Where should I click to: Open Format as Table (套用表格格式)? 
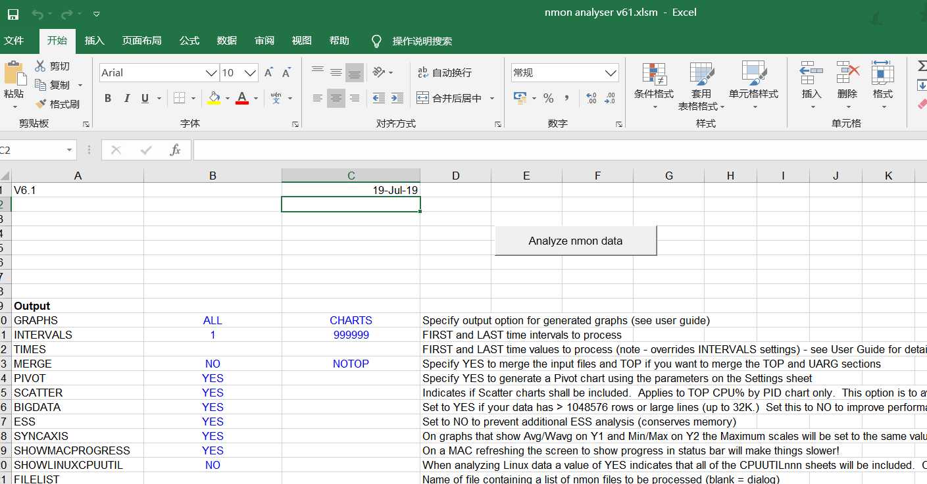pyautogui.click(x=701, y=87)
